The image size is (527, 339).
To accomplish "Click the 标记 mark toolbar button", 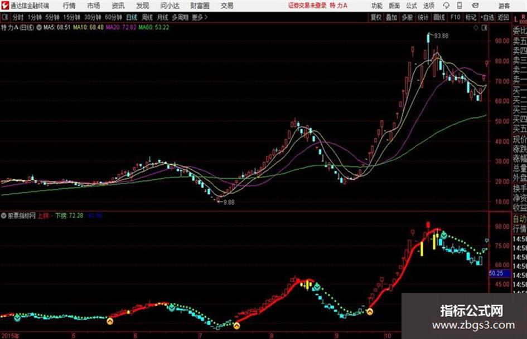I will (471, 17).
